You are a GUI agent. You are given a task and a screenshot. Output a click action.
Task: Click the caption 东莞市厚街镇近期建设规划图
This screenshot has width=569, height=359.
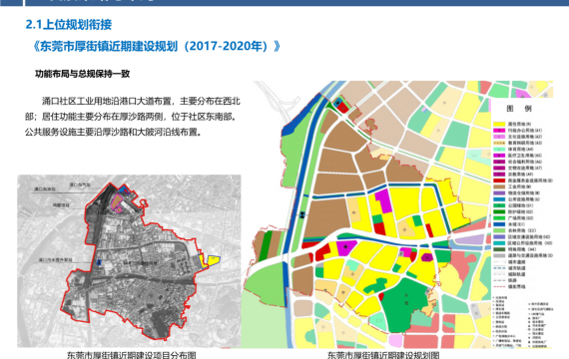click(383, 355)
